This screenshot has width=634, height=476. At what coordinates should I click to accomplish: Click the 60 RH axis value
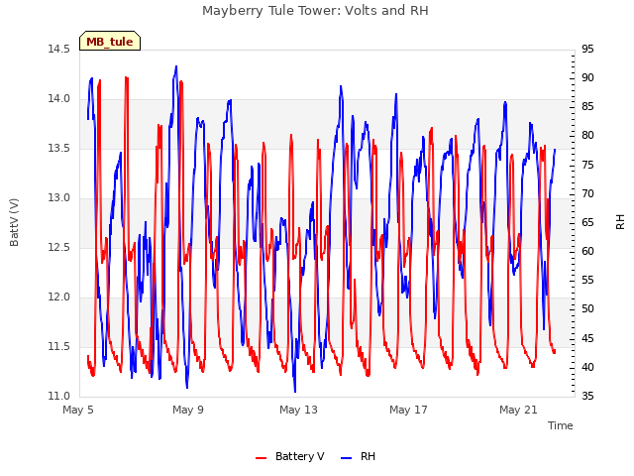(x=587, y=251)
